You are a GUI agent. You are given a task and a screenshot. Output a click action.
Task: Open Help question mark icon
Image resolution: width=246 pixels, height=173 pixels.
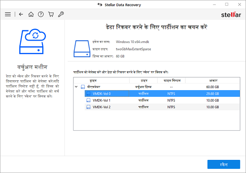point(41,14)
